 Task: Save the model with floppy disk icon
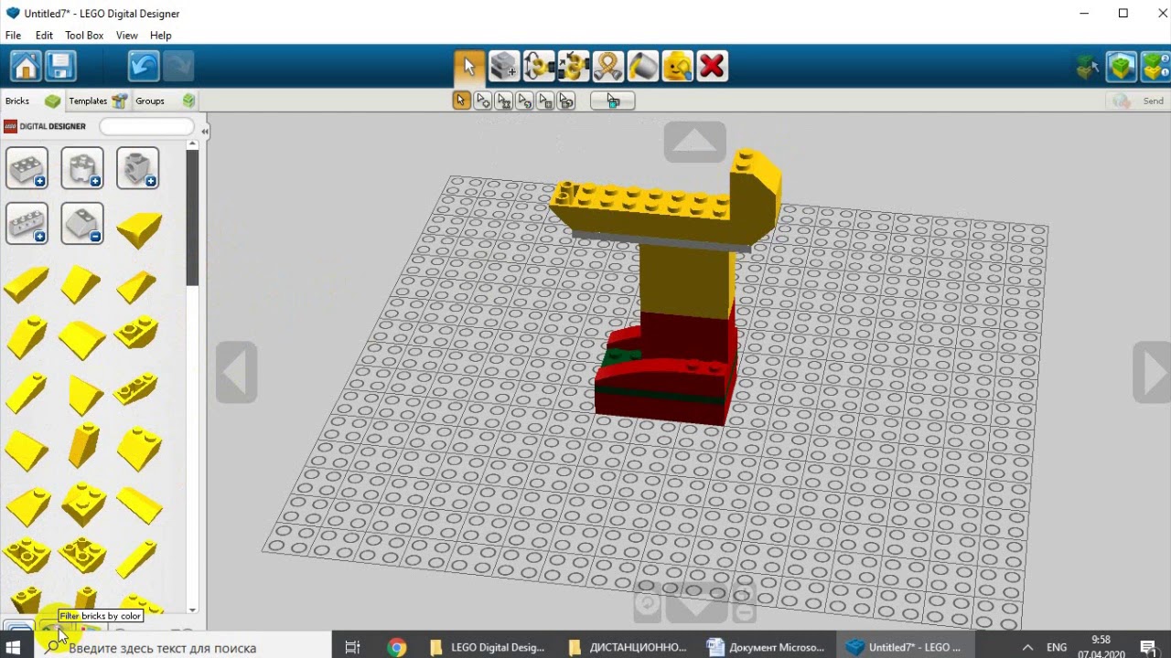[x=60, y=66]
